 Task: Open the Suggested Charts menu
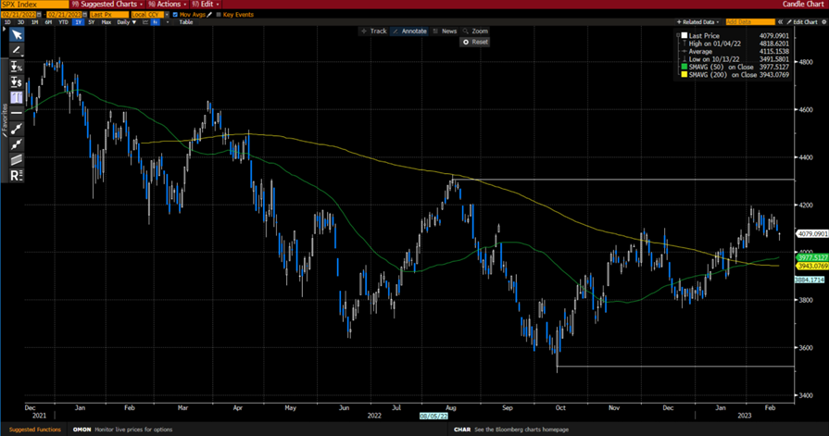click(x=107, y=5)
